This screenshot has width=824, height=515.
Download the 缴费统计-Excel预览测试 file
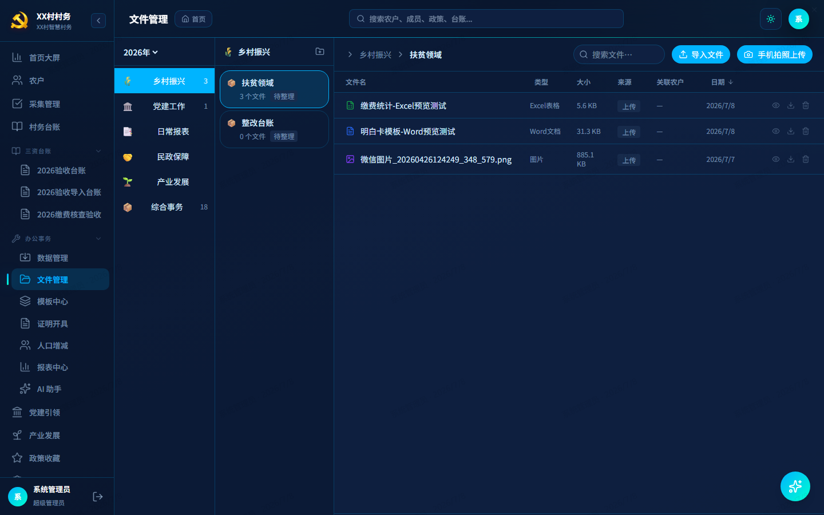[x=791, y=105]
